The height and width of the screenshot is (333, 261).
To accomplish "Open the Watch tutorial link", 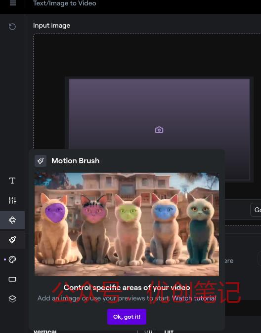I will click(x=194, y=298).
